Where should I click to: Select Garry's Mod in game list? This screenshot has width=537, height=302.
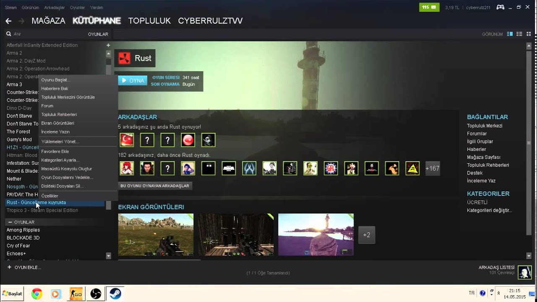pos(19,139)
